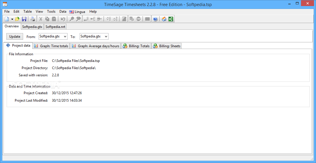316x163 pixels.
Task: Open the Lingua language menu
Action: coord(77,12)
